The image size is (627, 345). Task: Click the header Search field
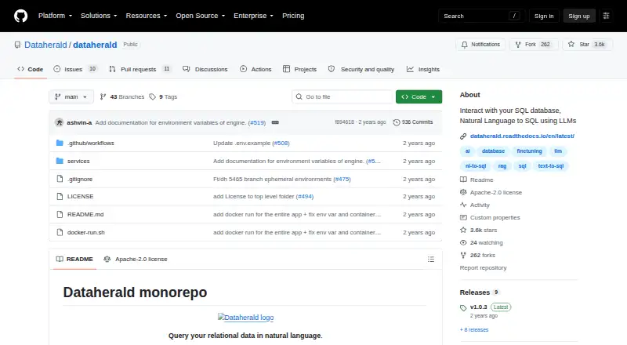coord(481,16)
